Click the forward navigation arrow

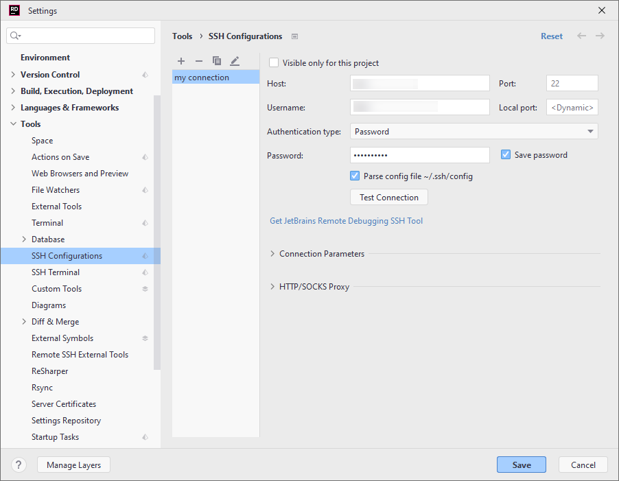[x=600, y=36]
